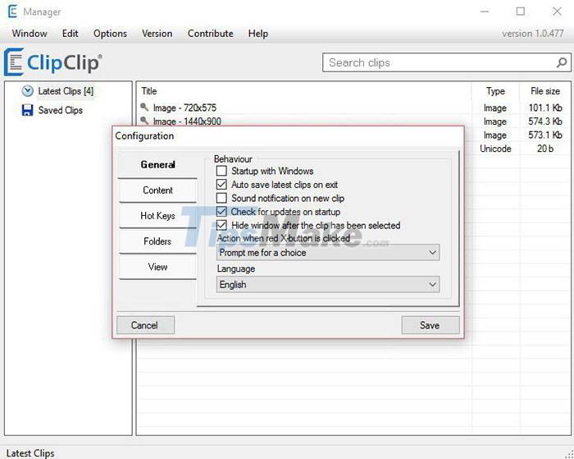This screenshot has height=459, width=574.
Task: Enable Startup with Windows checkbox
Action: 221,171
